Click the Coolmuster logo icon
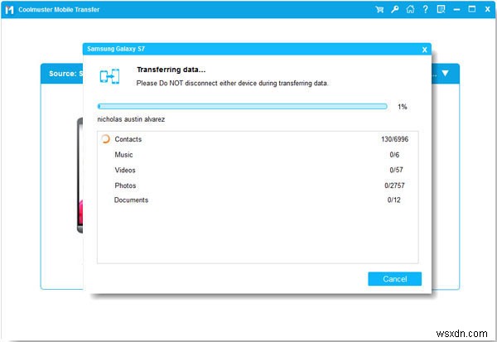 [x=9, y=10]
